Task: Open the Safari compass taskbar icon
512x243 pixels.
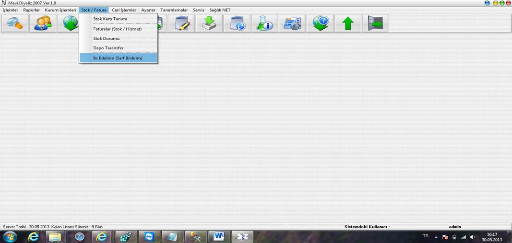Action: tap(80, 237)
